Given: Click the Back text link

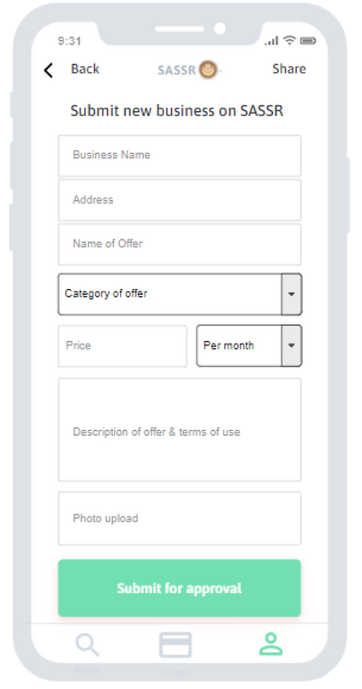Looking at the screenshot, I should click(86, 69).
